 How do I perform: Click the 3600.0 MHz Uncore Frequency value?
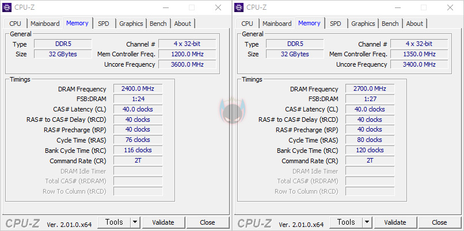click(x=187, y=64)
